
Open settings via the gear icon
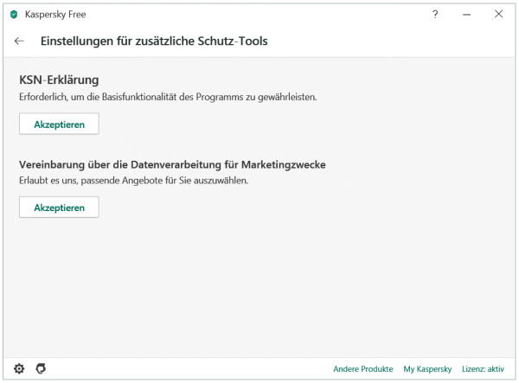[20, 368]
